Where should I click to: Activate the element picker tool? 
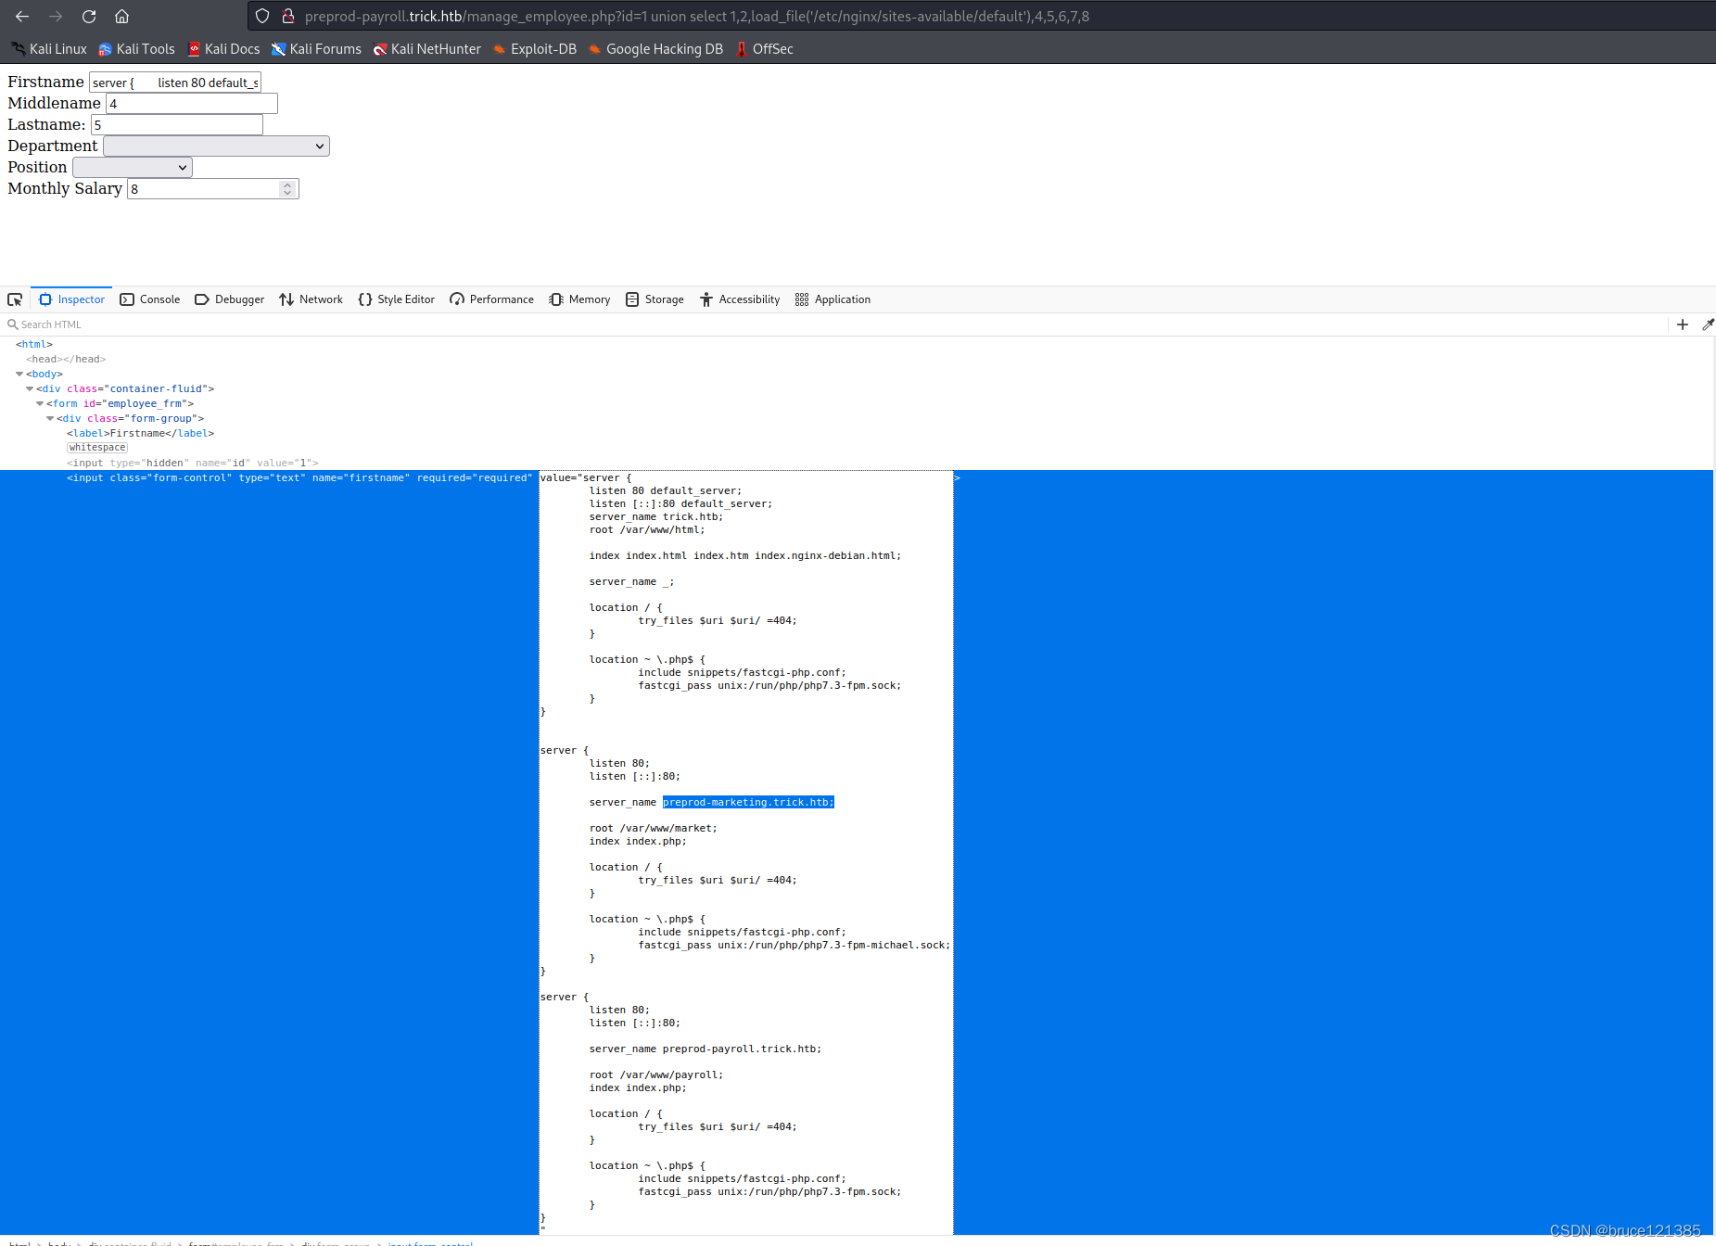click(15, 299)
